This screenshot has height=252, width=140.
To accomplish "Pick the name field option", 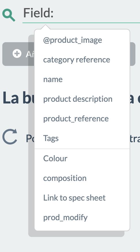I will point(53,79).
